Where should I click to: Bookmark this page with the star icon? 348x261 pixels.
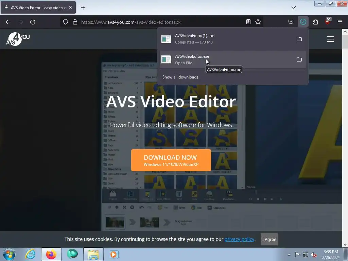(258, 22)
